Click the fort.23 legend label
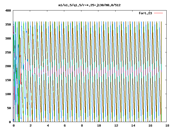Screen dimensions: 172x129 pos(145,13)
